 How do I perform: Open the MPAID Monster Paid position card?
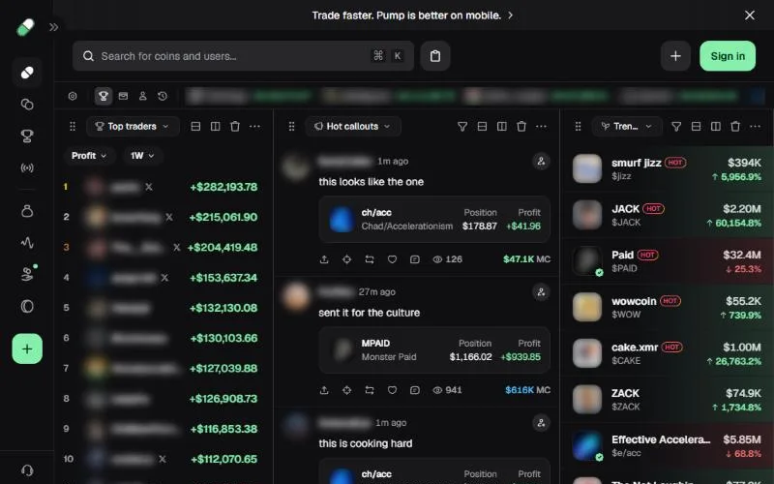434,350
